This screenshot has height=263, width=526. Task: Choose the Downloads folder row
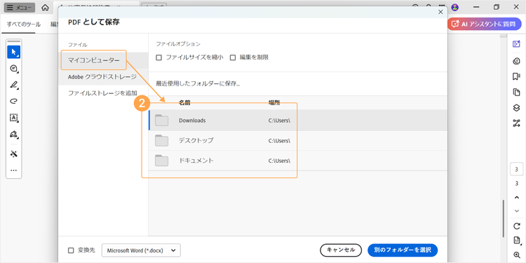click(x=298, y=120)
